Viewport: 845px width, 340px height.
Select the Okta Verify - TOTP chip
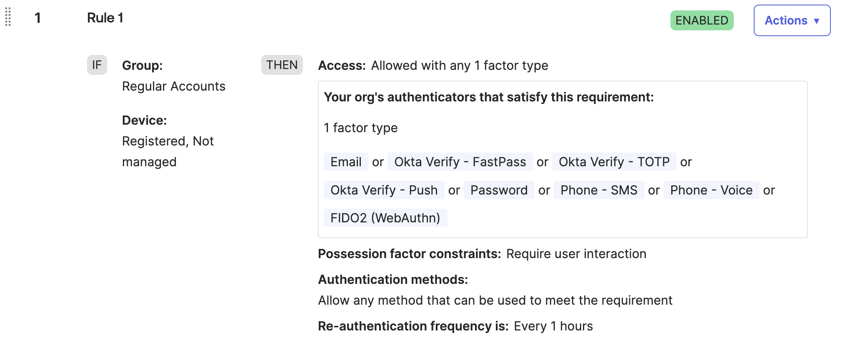pos(614,162)
